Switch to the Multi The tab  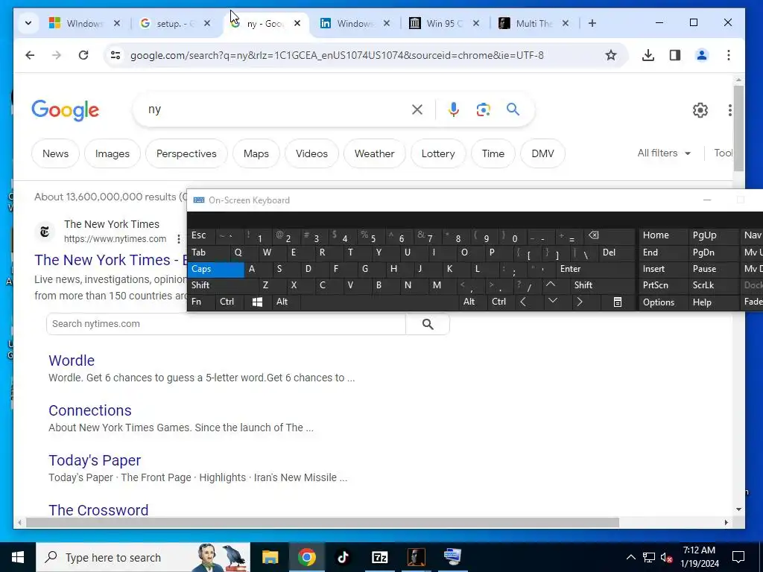(534, 23)
